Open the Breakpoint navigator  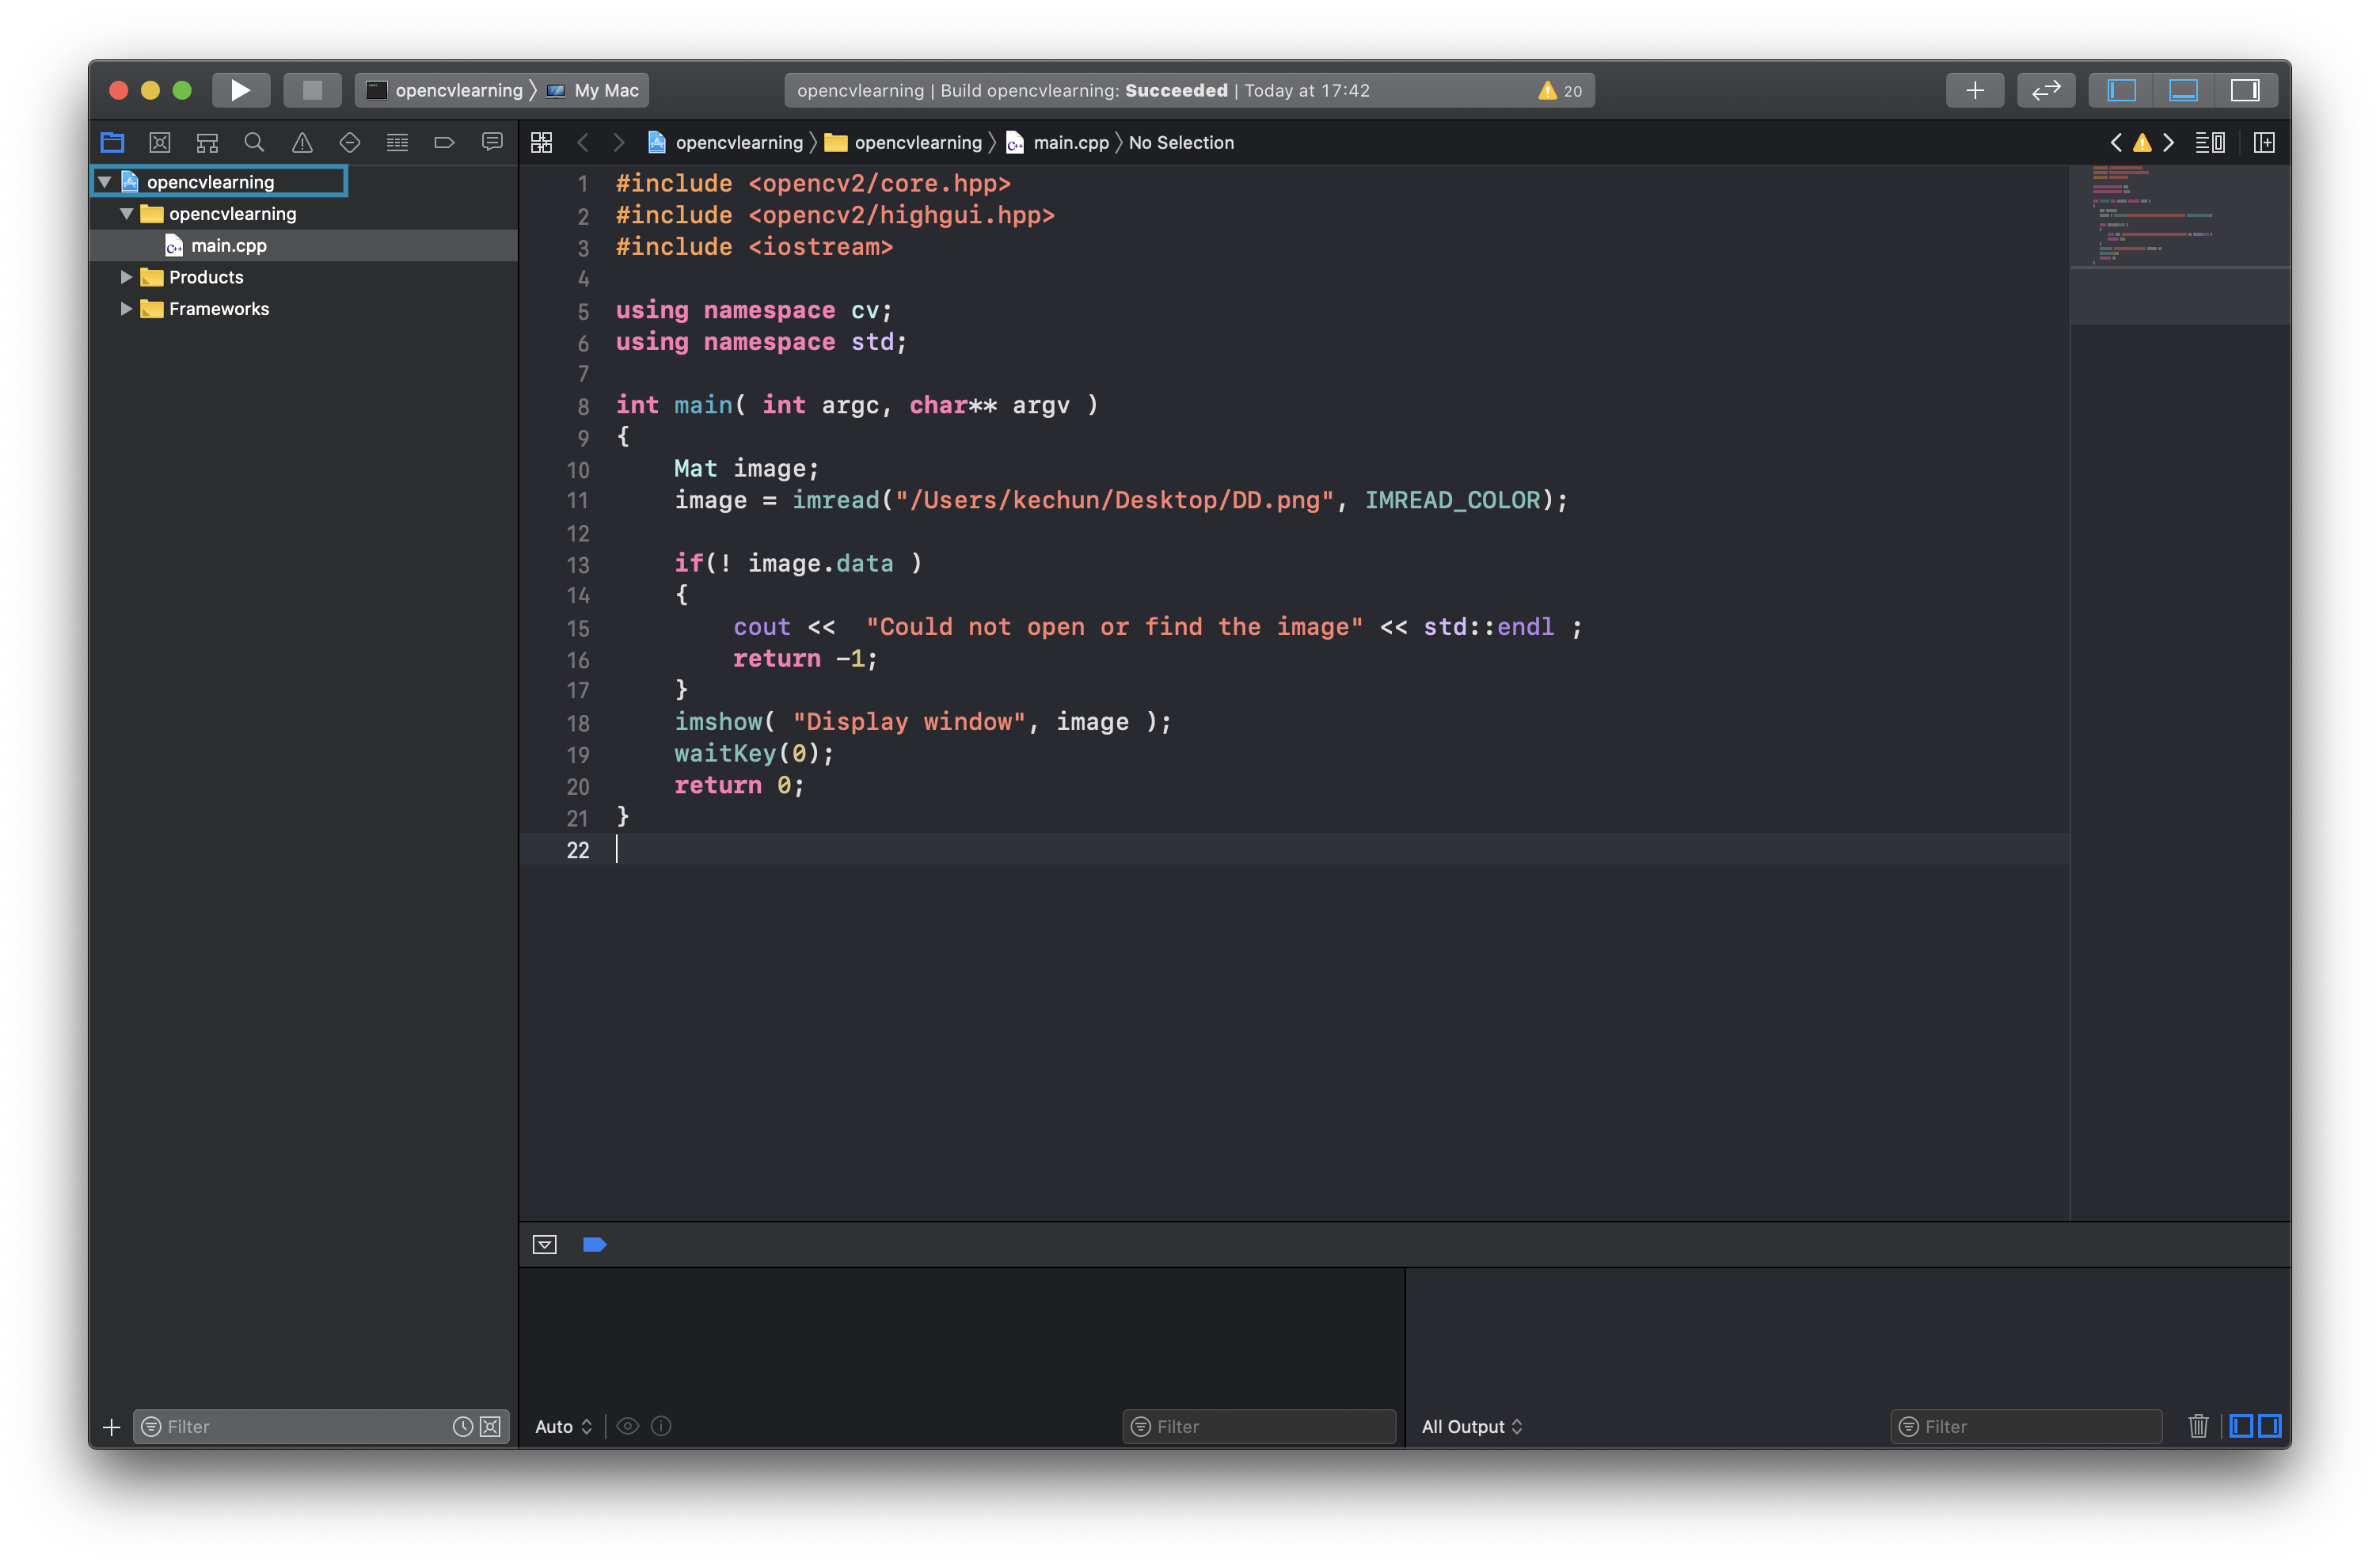[444, 142]
